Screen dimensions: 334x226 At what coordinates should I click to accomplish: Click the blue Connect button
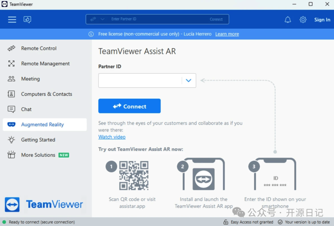[130, 106]
